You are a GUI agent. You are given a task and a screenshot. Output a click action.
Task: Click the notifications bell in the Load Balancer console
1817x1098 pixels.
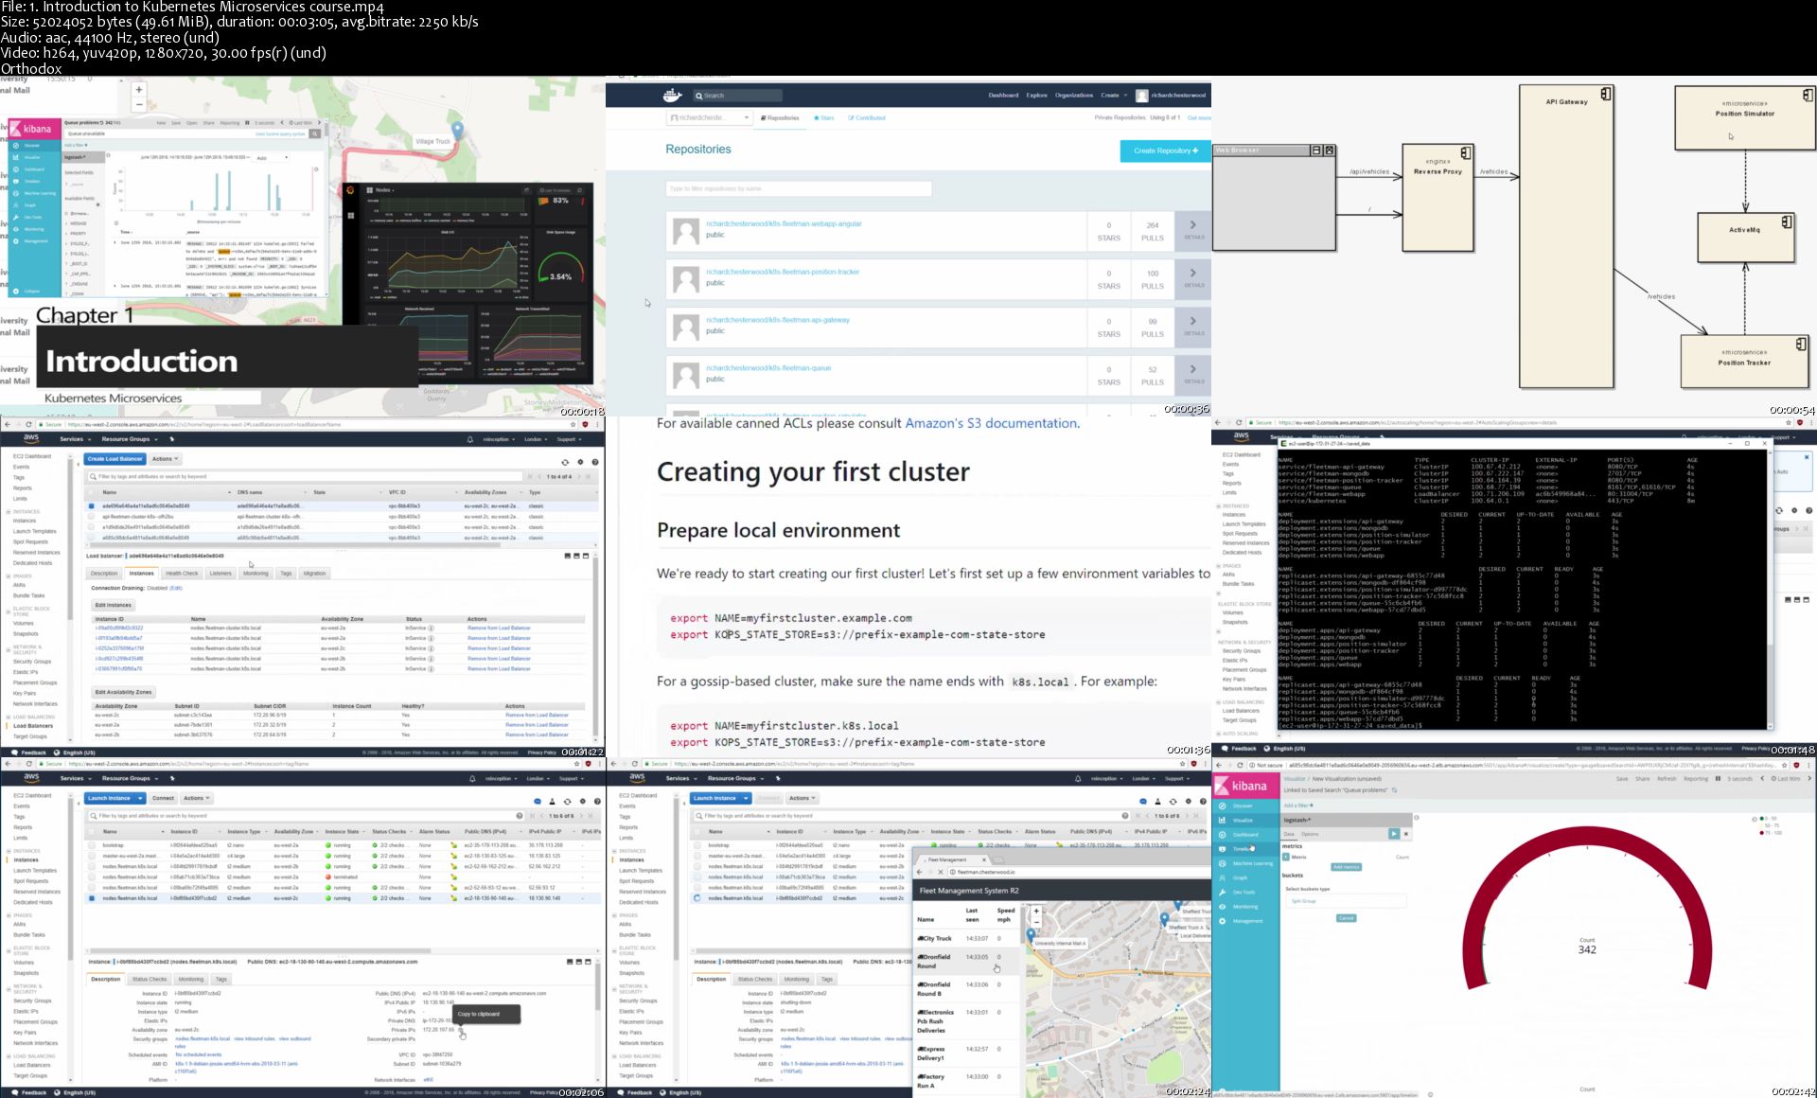tap(469, 439)
